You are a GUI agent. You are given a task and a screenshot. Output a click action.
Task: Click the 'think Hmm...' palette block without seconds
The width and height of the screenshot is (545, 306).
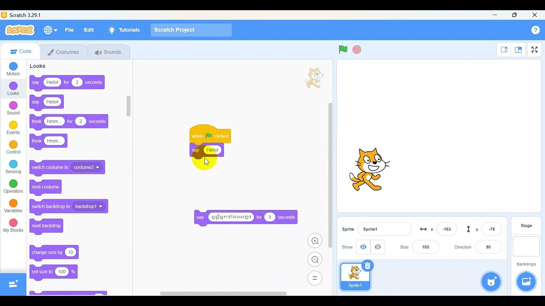tap(48, 141)
